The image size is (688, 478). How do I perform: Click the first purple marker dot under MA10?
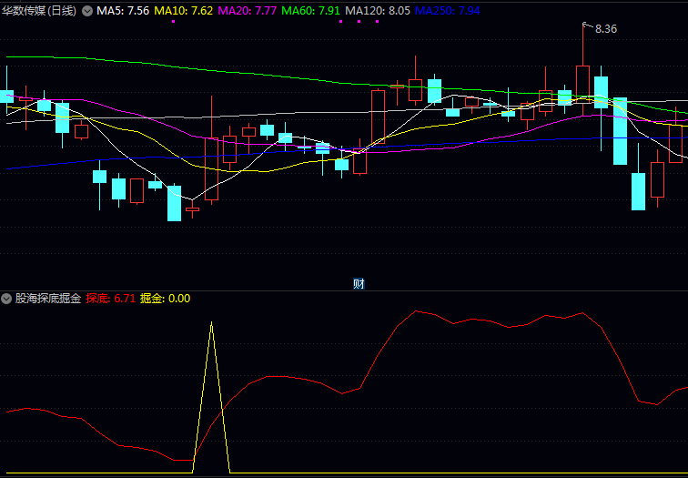point(173,22)
